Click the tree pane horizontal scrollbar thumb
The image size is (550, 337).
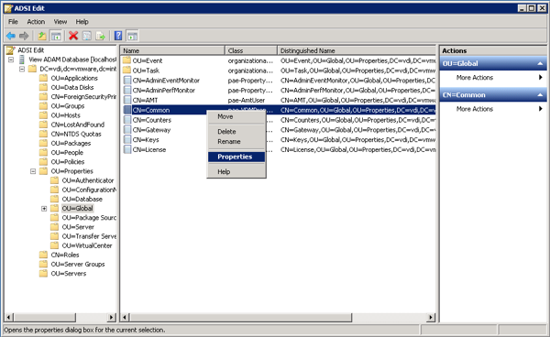(45, 318)
